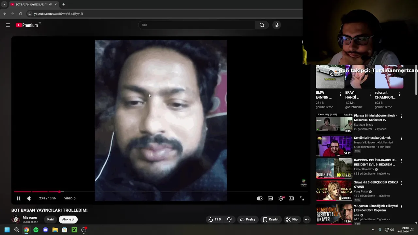Open the YouTube guide hamburger menu
The height and width of the screenshot is (235, 418).
point(8,25)
